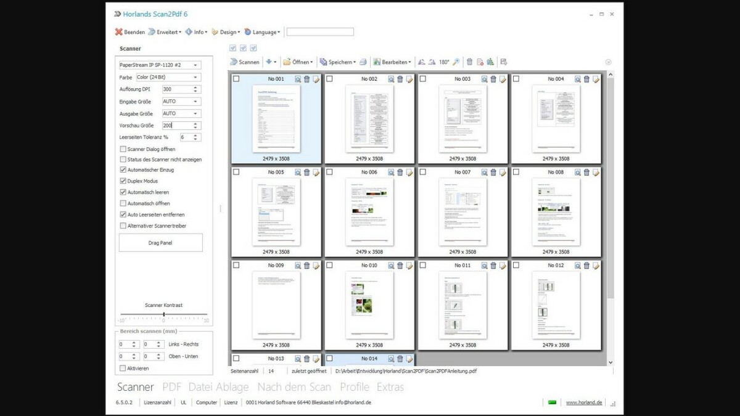Open the Eingabe Größe dropdown
This screenshot has width=740, height=416.
point(181,101)
